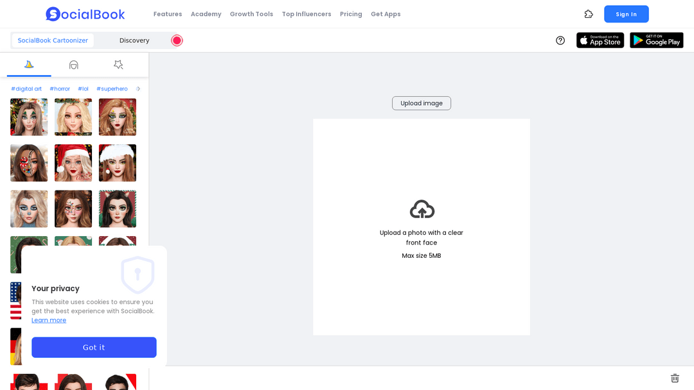Viewport: 694px width, 390px height.
Task: Choose blonde reindeer antlers cartoon thumbnail
Action: (x=73, y=117)
